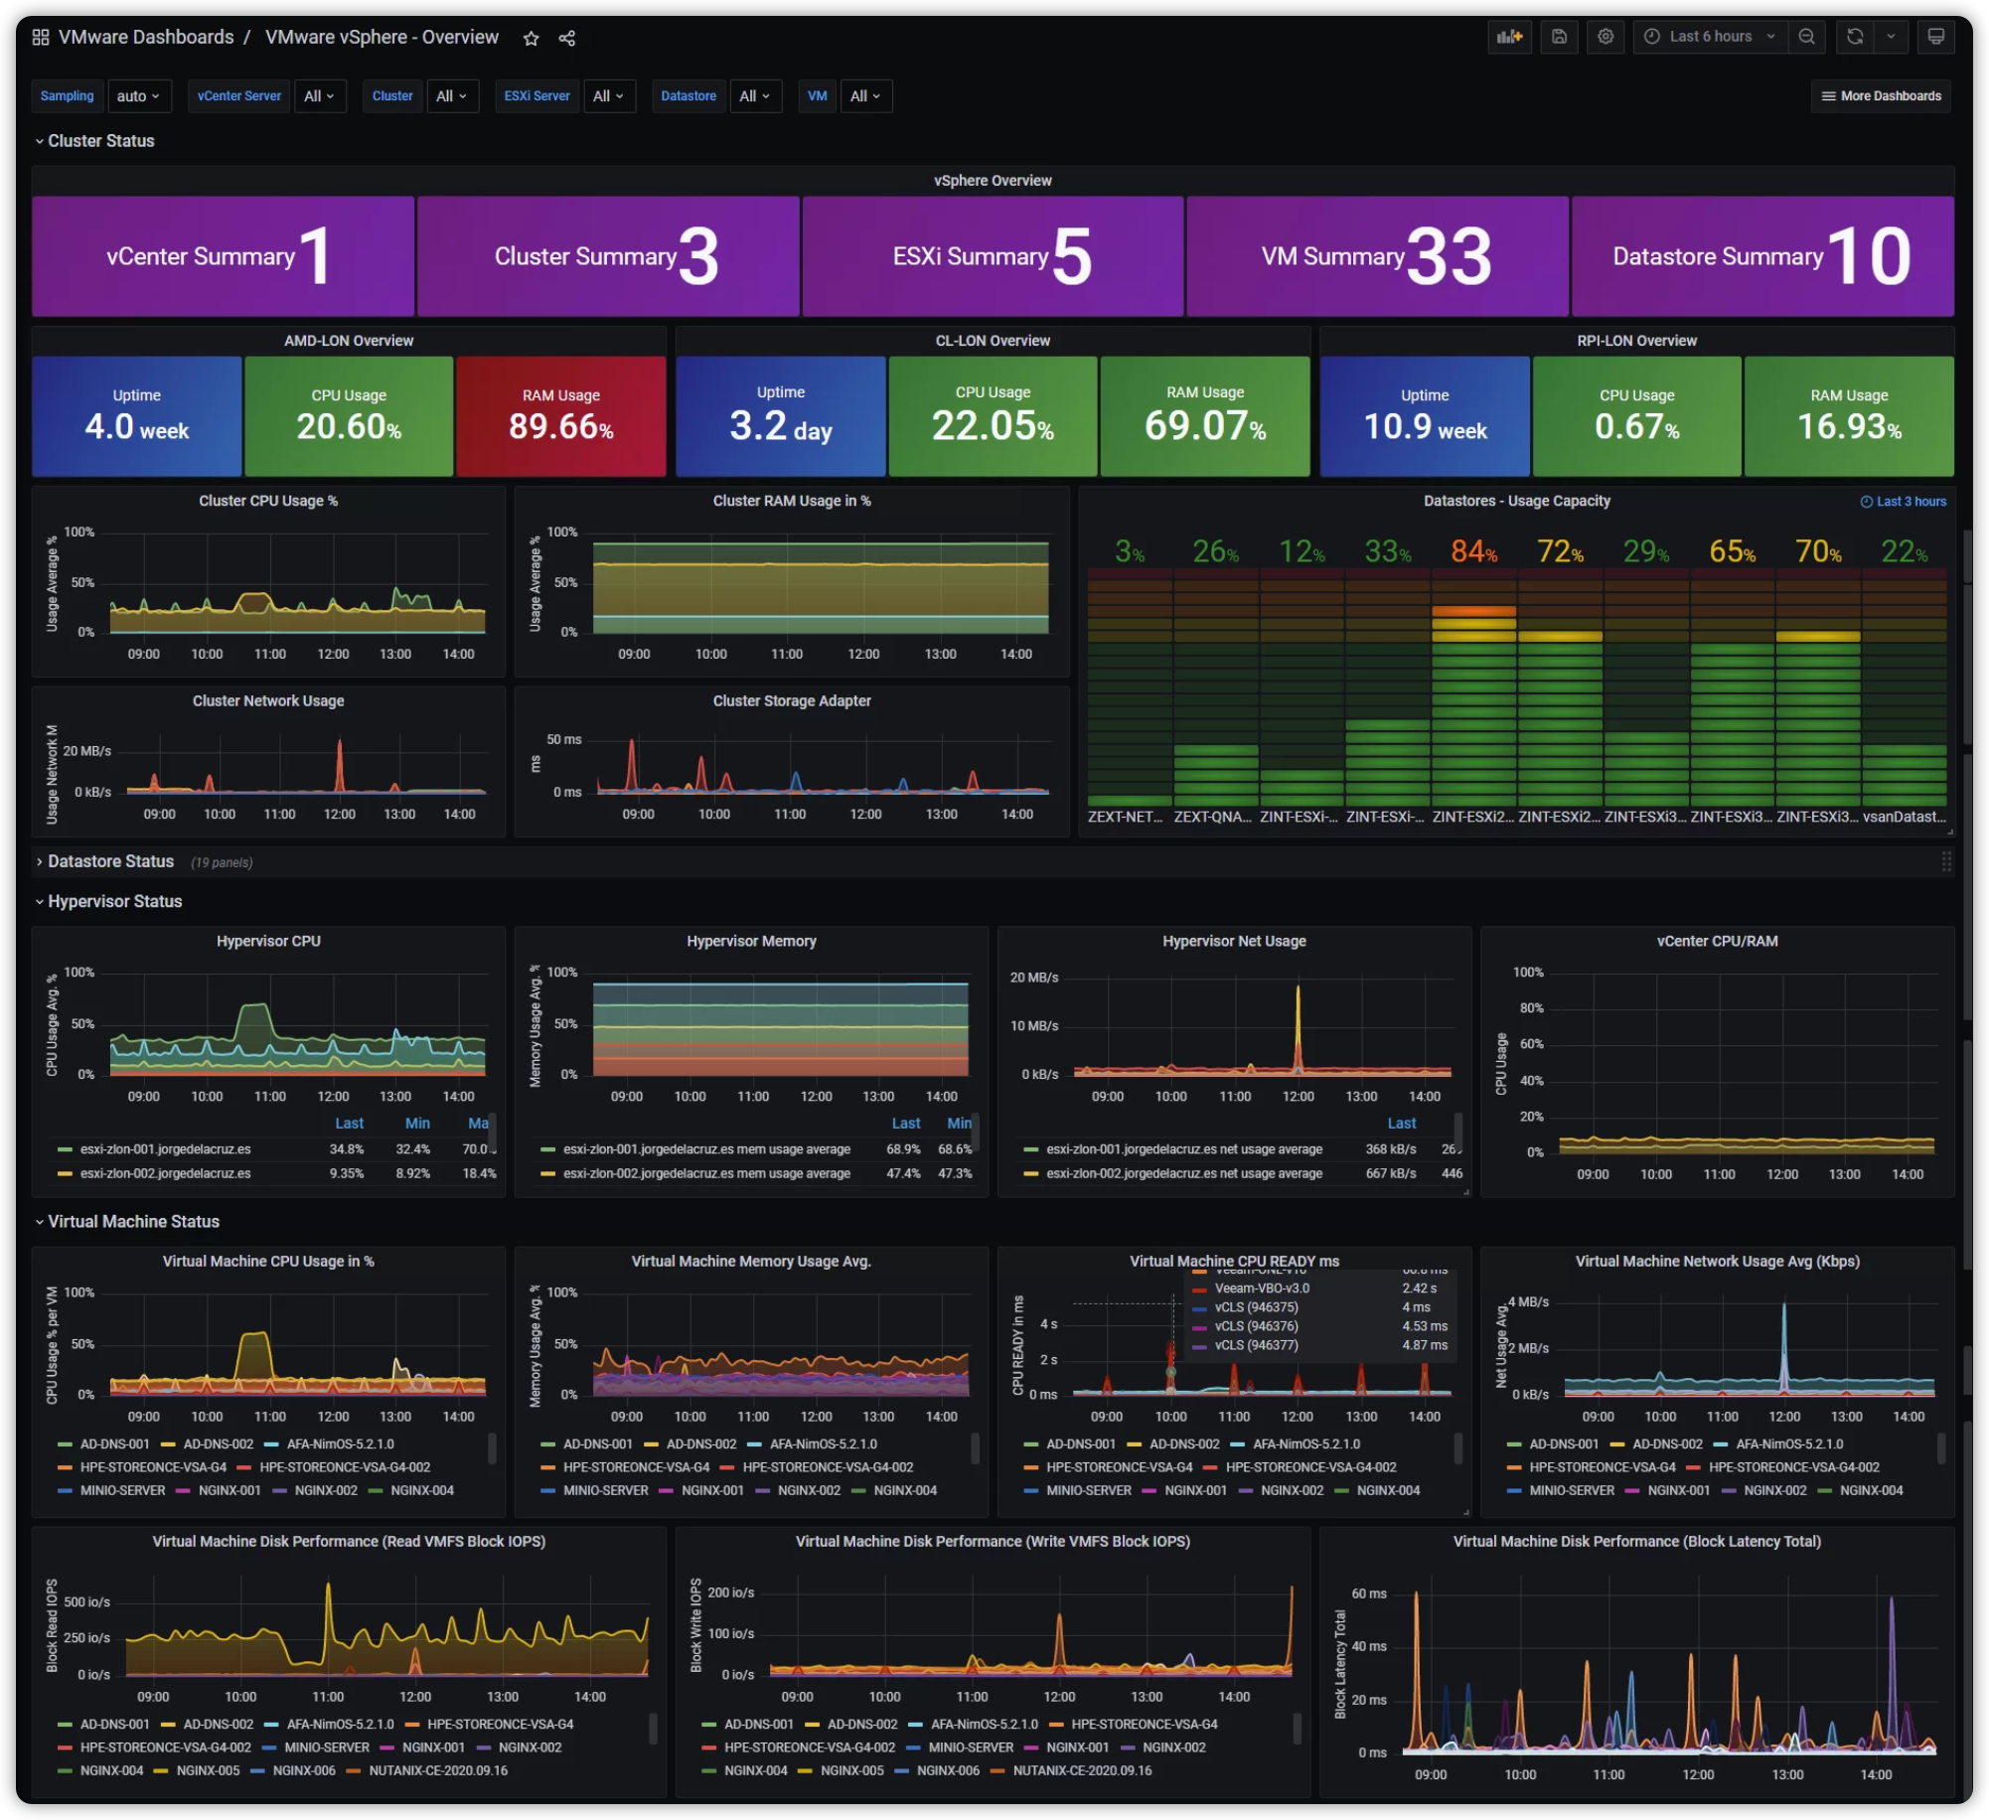1989x1820 pixels.
Task: Star the VMware vSphere Overview dashboard
Action: tap(532, 38)
